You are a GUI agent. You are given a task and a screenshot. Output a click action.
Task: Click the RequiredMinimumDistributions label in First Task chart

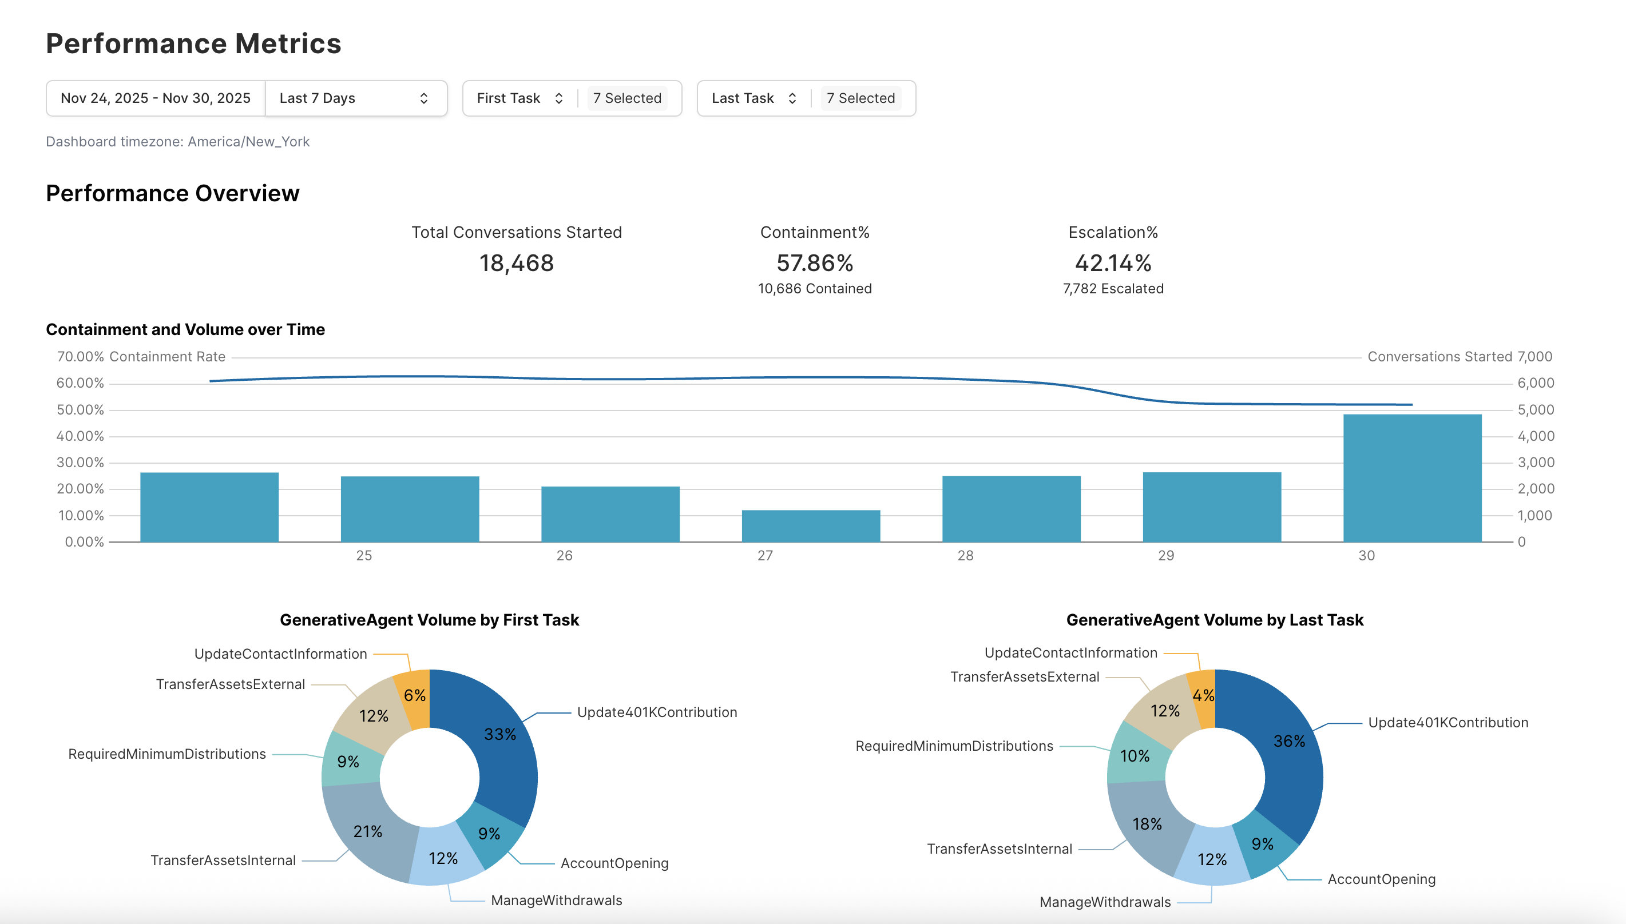coord(167,754)
